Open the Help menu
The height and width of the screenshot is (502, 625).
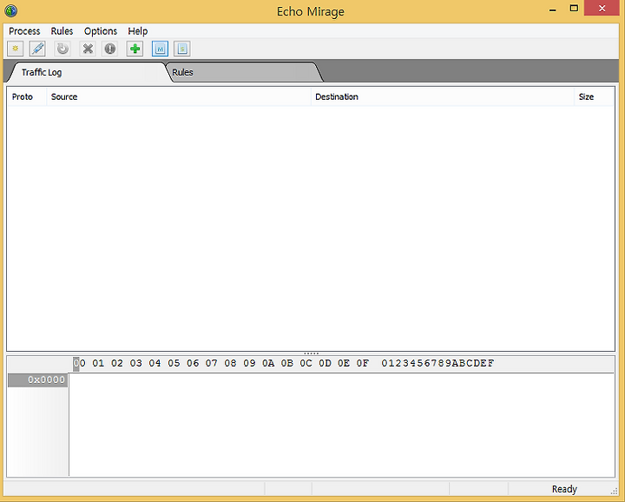point(137,31)
